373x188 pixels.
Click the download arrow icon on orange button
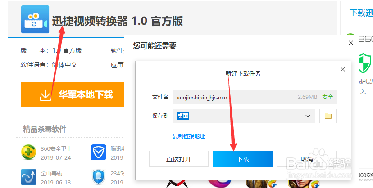45,95
